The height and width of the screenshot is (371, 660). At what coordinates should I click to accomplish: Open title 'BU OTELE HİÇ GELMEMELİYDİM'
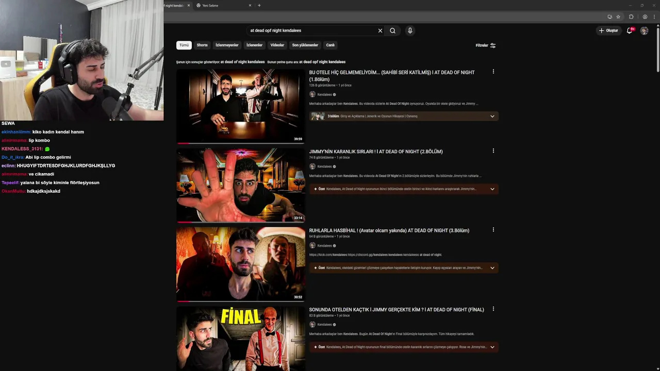(x=392, y=76)
